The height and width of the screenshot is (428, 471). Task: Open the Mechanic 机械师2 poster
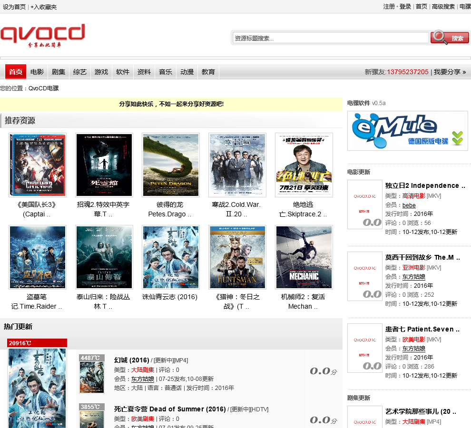point(304,257)
